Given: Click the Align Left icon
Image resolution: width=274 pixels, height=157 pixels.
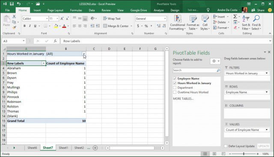Looking at the screenshot, I should pyautogui.click(x=74, y=26).
